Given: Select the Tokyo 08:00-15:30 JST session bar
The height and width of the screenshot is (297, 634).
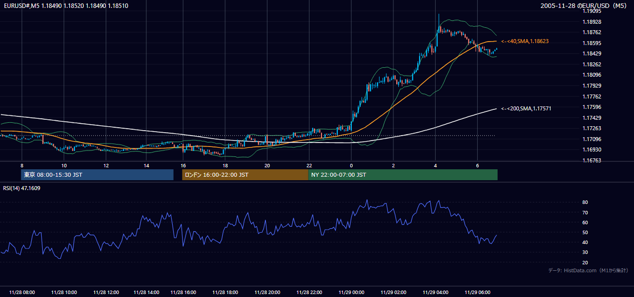Looking at the screenshot, I should coord(97,175).
